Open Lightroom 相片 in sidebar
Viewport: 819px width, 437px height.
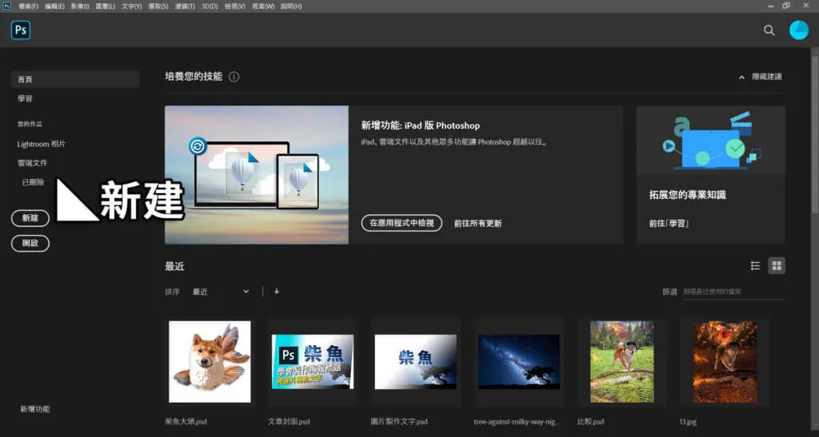pos(42,144)
